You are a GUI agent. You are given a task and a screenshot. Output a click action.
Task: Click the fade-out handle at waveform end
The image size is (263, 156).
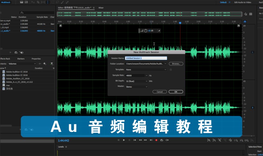(238, 26)
